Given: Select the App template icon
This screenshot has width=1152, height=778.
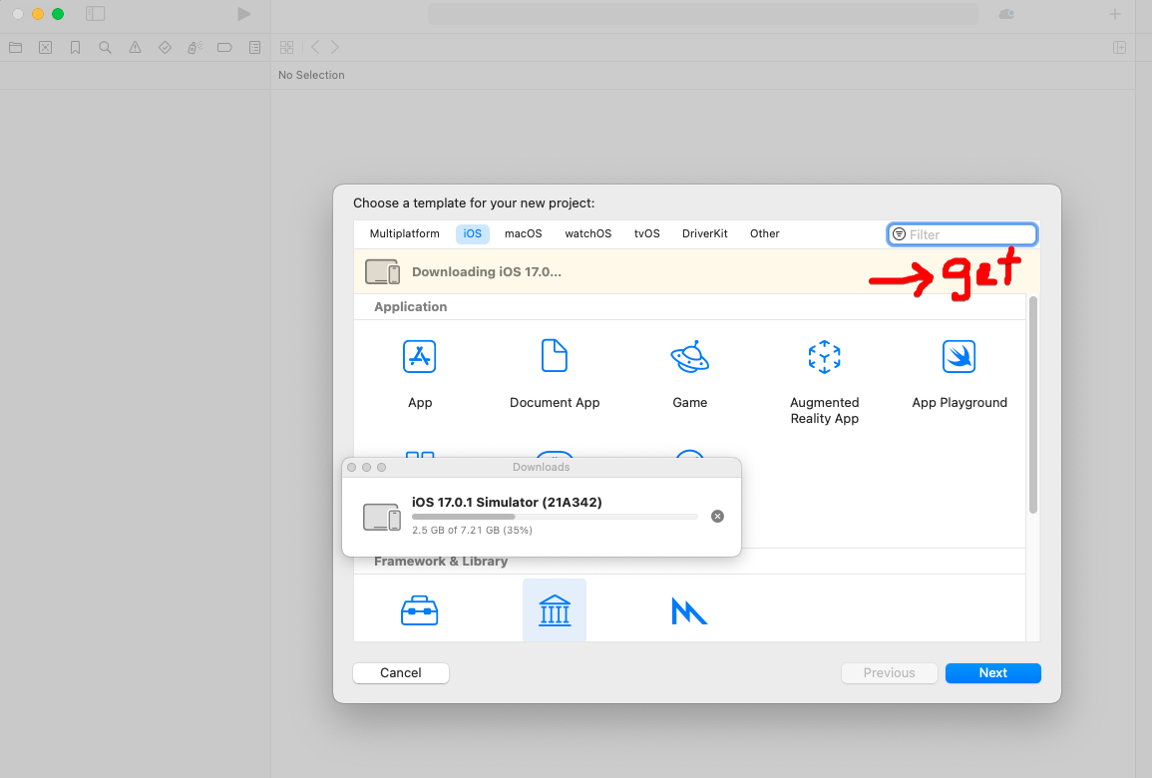Looking at the screenshot, I should [420, 357].
